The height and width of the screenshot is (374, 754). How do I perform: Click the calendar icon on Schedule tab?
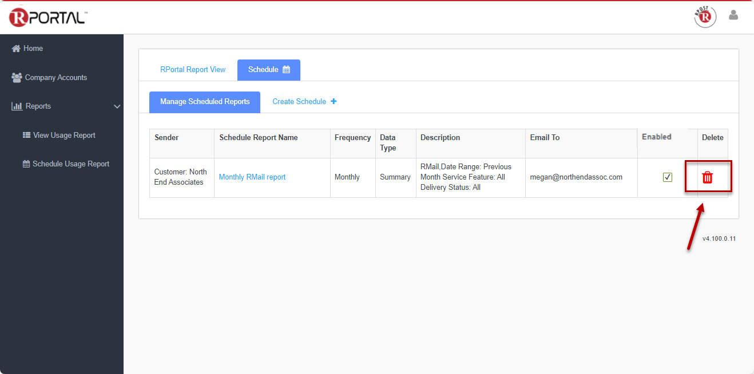(x=287, y=70)
